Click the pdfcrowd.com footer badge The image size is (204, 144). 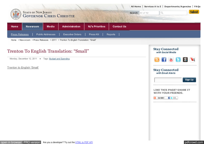[x=194, y=142]
